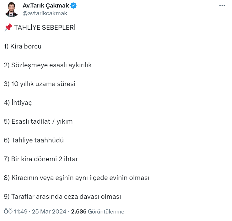Screen dimensions: 232x221
Task: Open the three-dot more options menu
Action: [x=222, y=6]
